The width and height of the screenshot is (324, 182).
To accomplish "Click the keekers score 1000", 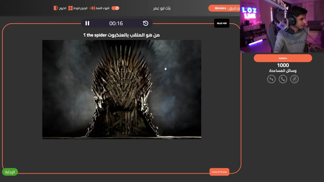I will coord(283,65).
